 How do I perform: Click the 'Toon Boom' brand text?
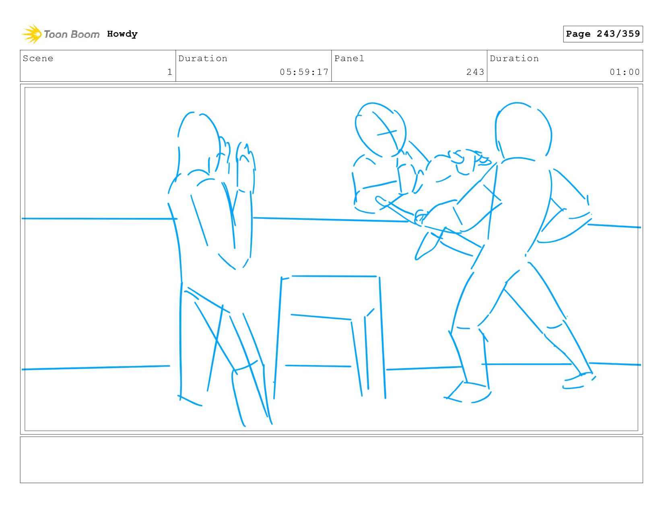pyautogui.click(x=72, y=35)
